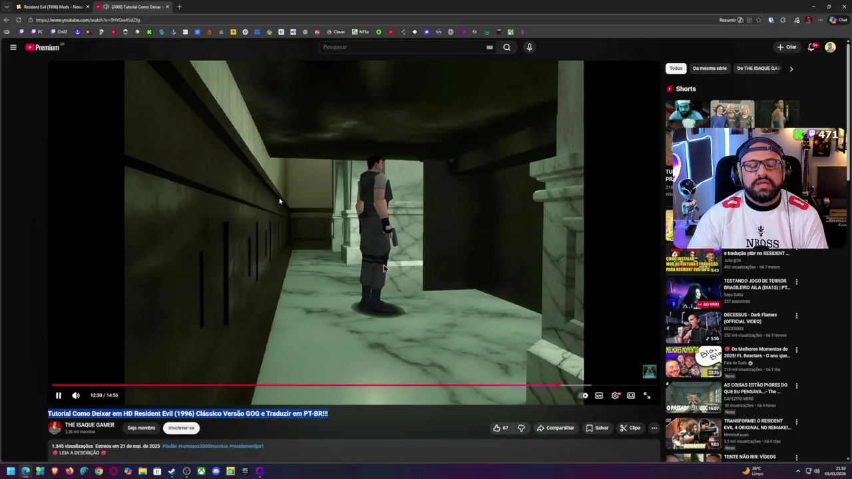The width and height of the screenshot is (852, 479).
Task: Like the video with thumbs up
Action: (501, 428)
